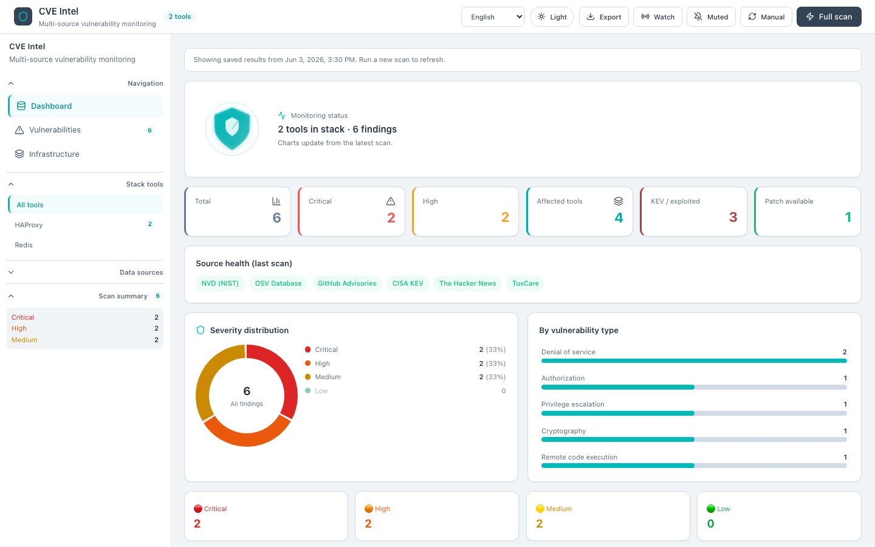Click the orange dot on bottom High card
The image size is (875, 547).
point(369,509)
